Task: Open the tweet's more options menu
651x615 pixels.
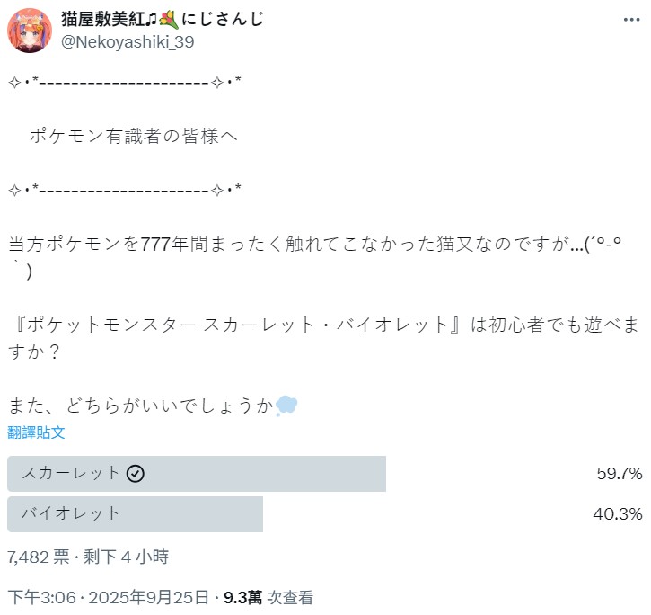Action: [631, 20]
